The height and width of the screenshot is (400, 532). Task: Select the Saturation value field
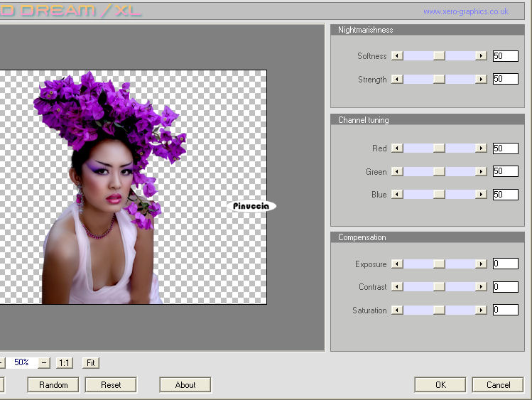click(506, 310)
